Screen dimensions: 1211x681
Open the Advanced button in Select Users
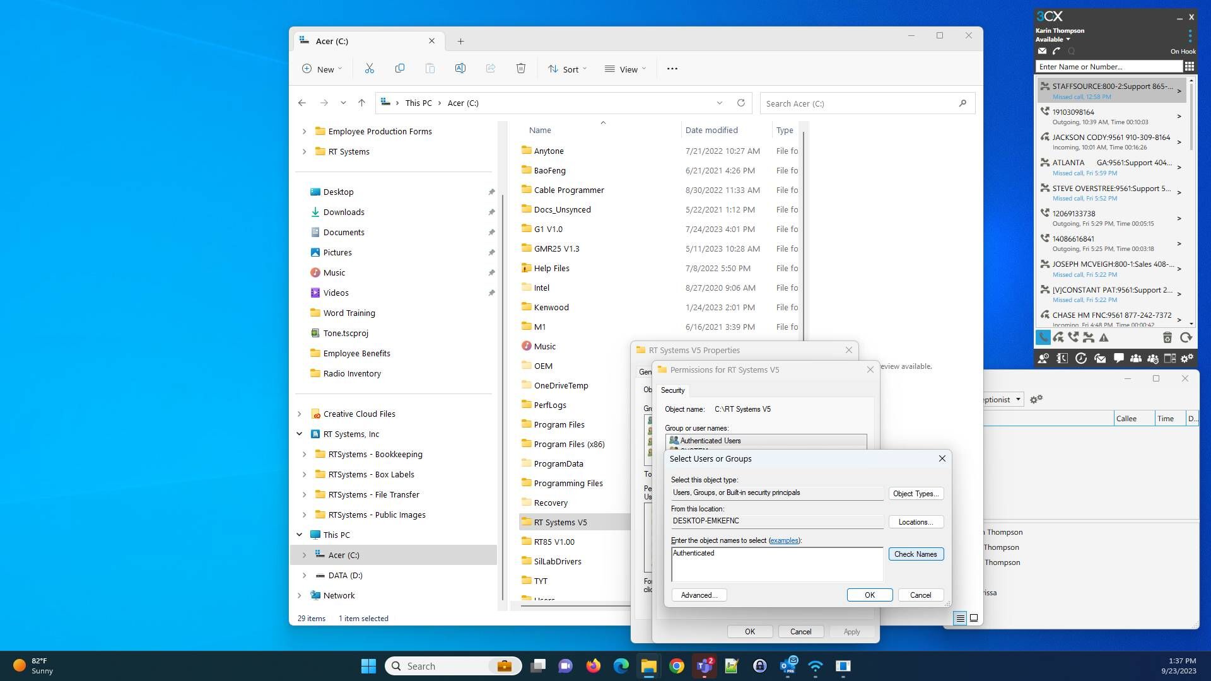pyautogui.click(x=699, y=595)
